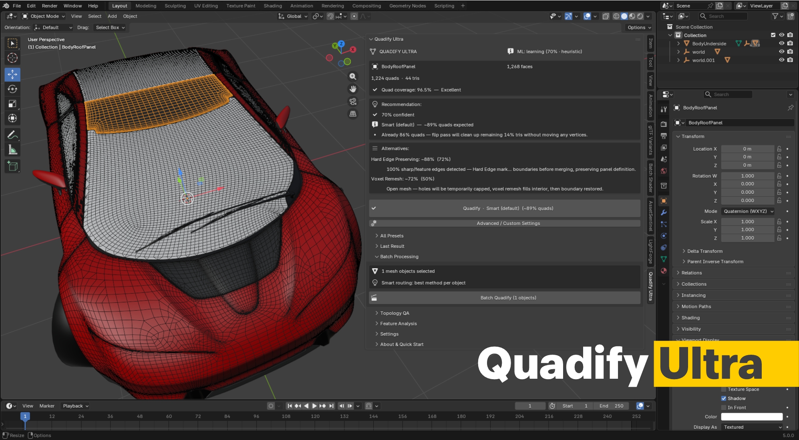Play the animation in timeline

point(314,406)
